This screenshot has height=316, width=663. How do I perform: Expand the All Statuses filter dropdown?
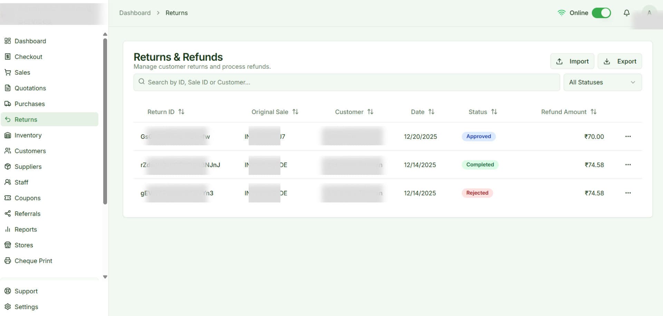click(602, 82)
